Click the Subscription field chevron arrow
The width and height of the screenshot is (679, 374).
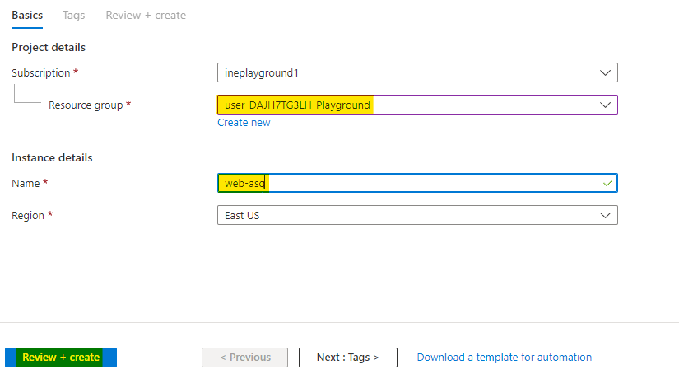[x=606, y=72]
